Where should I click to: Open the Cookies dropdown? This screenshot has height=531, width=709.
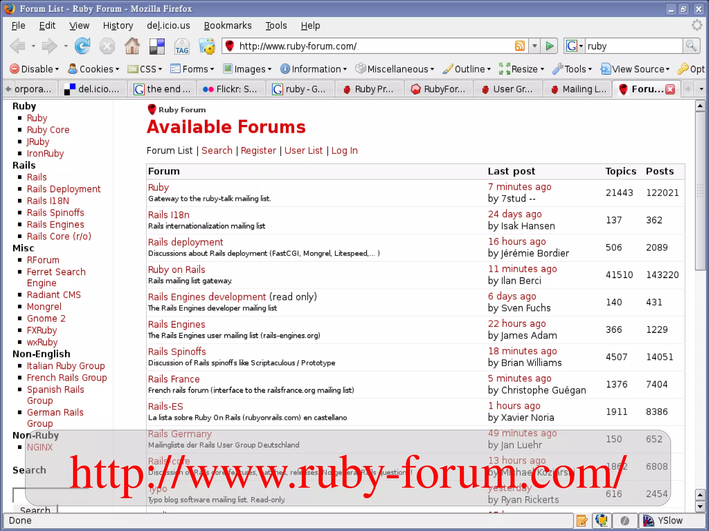pyautogui.click(x=93, y=69)
